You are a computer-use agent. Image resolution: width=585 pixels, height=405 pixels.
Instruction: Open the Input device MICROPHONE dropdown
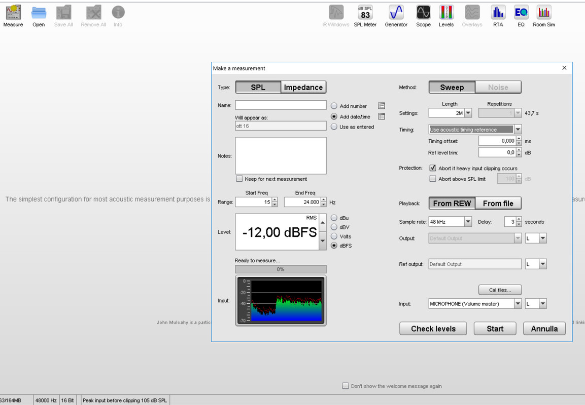point(518,304)
